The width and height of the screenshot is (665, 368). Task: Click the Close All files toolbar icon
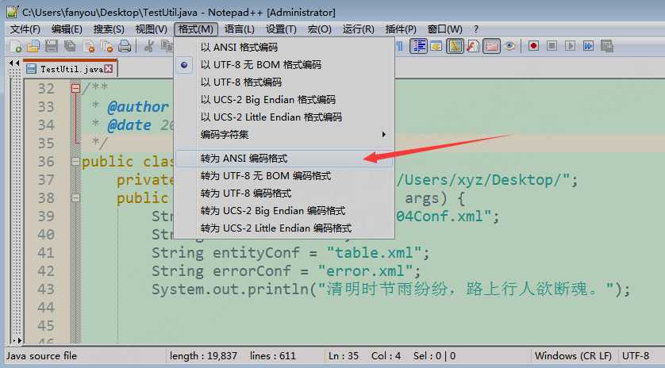(x=106, y=46)
